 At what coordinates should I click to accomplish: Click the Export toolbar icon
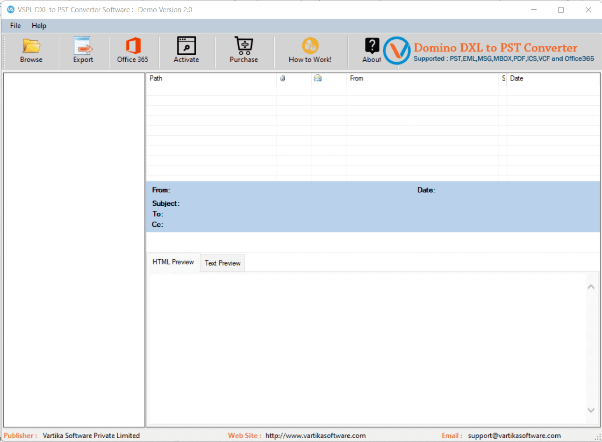(83, 50)
